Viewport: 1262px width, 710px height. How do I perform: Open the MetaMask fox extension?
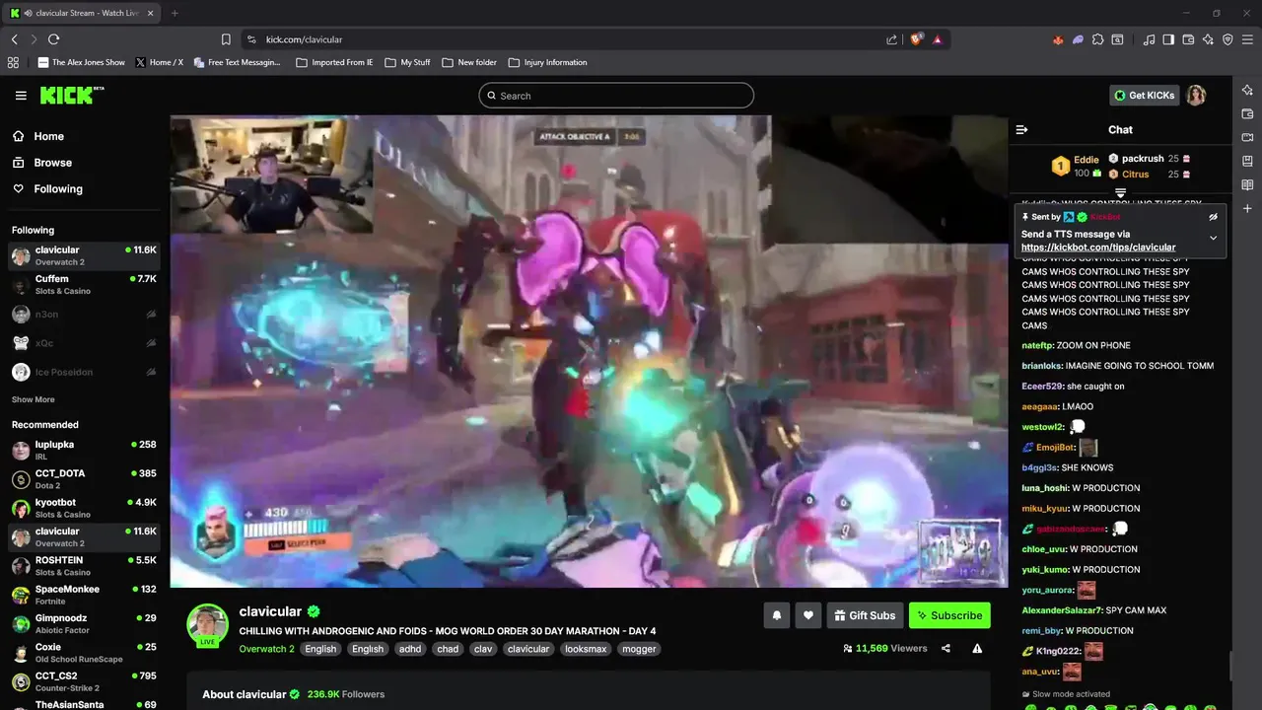point(1059,39)
